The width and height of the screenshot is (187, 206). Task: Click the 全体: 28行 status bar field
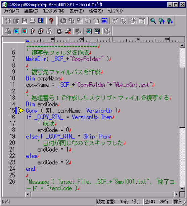[158, 202]
